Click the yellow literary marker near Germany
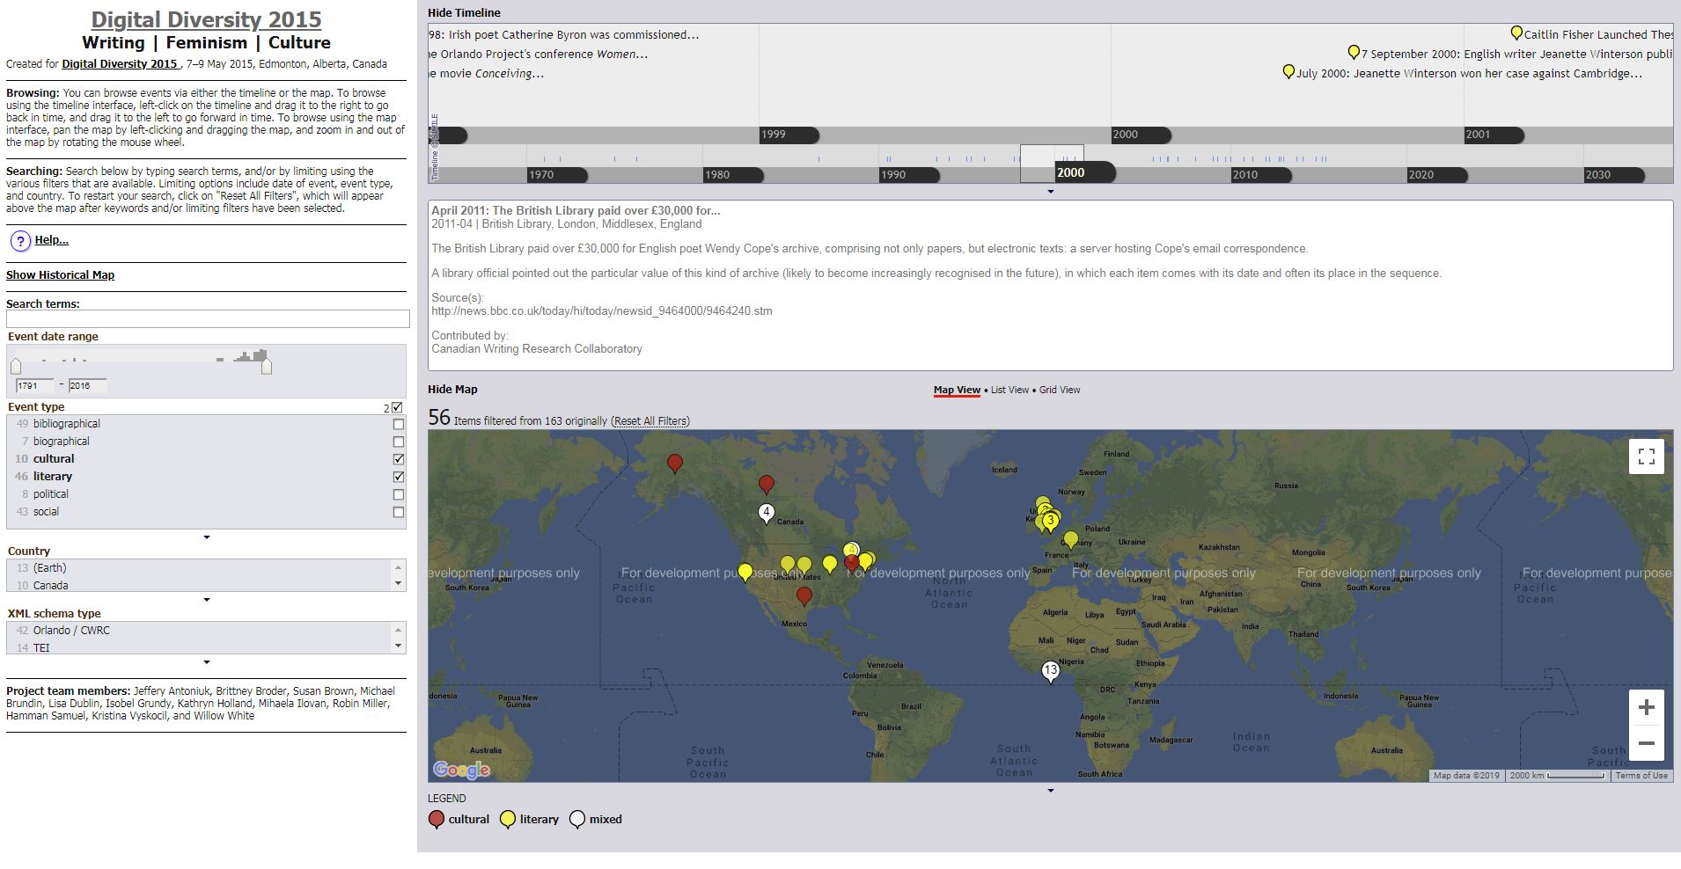This screenshot has height=869, width=1681. click(x=1070, y=539)
